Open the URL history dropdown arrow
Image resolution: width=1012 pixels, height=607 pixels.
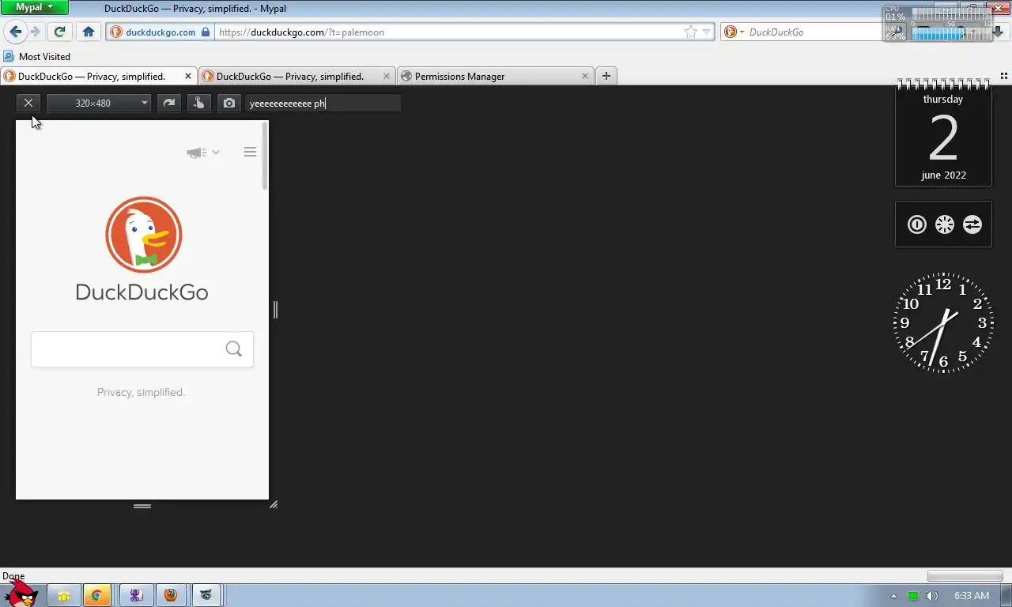click(707, 32)
